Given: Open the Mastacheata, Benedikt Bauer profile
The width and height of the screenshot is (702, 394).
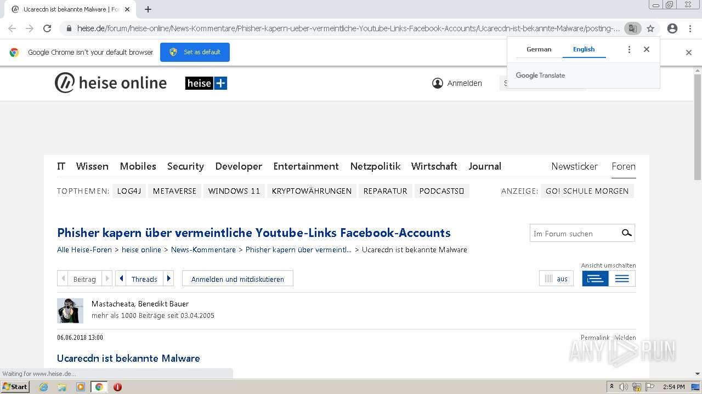Looking at the screenshot, I should click(140, 304).
